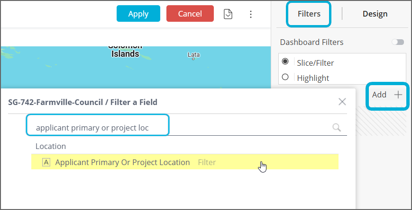
Task: Choose the Highlight radio option
Action: tap(285, 77)
